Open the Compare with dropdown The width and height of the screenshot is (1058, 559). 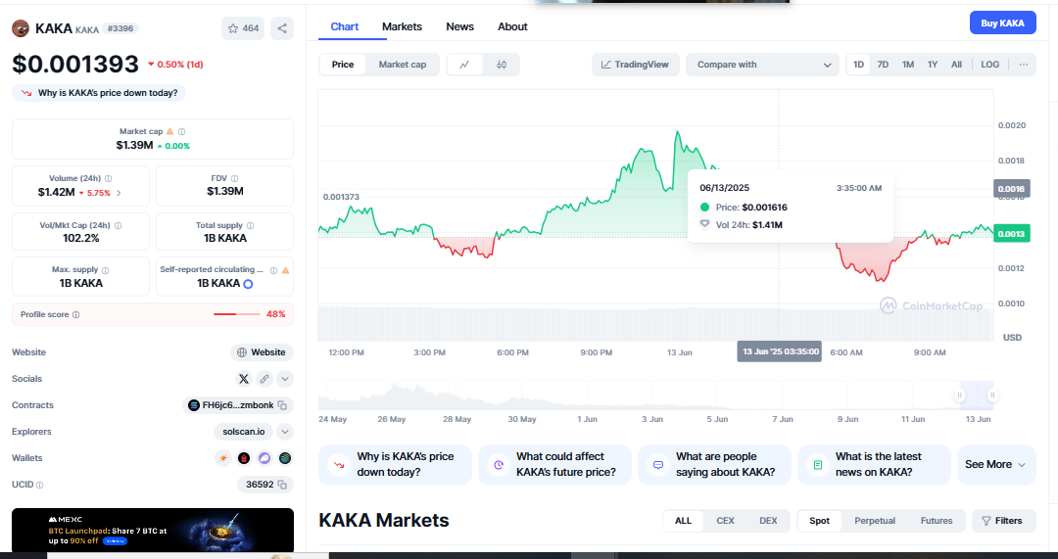pyautogui.click(x=762, y=65)
